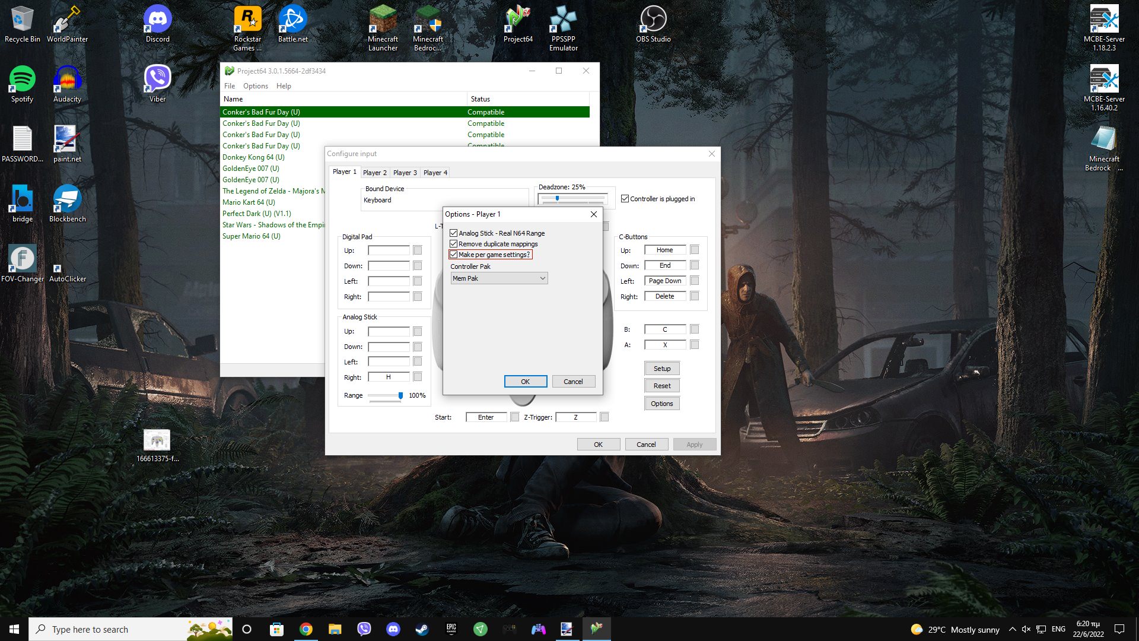The width and height of the screenshot is (1139, 641).
Task: Open the Battle.net desktop icon
Action: [x=293, y=24]
